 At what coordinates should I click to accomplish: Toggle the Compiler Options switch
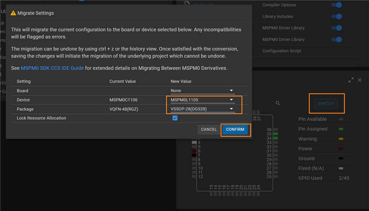[337, 5]
